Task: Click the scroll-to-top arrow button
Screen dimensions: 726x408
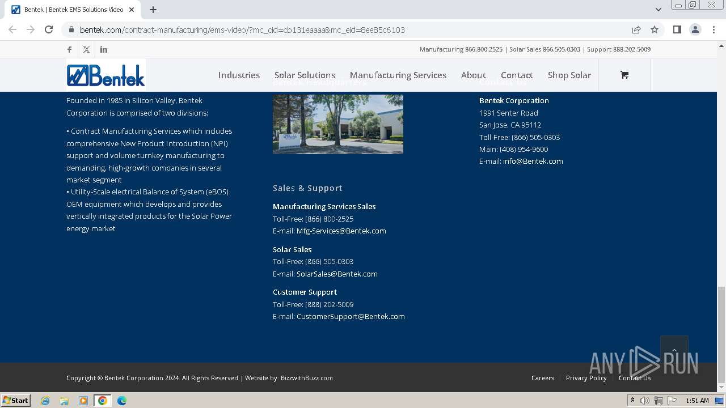Action: (674, 350)
